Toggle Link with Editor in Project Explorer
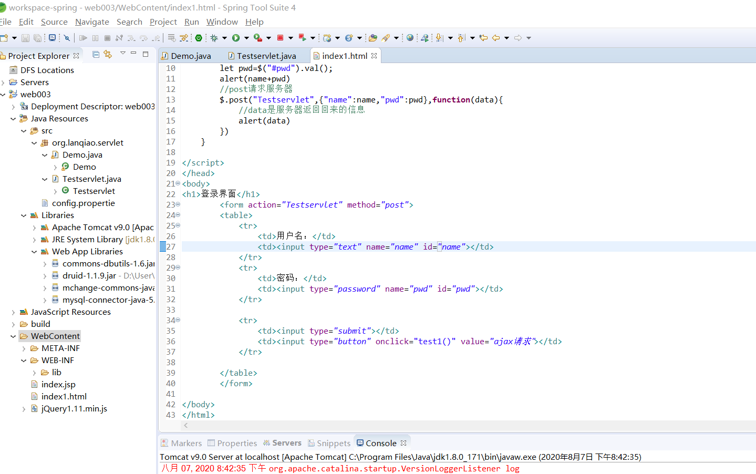Viewport: 756px width, 474px height. click(108, 54)
